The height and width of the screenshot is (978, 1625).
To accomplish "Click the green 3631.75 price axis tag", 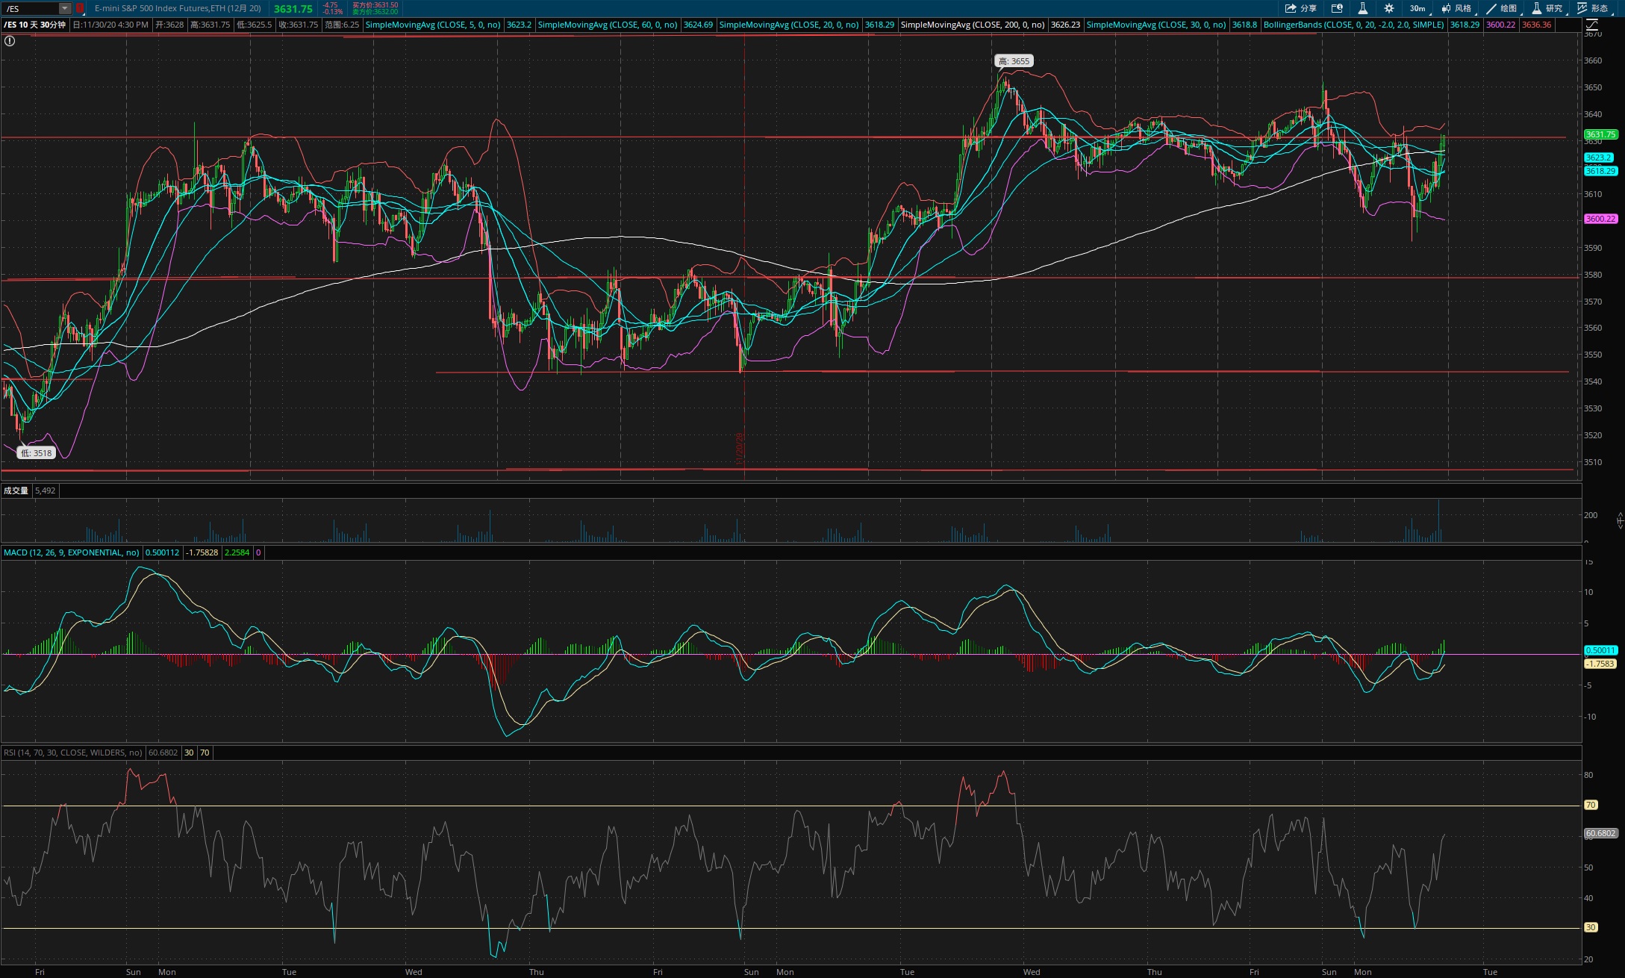I will [x=1600, y=135].
